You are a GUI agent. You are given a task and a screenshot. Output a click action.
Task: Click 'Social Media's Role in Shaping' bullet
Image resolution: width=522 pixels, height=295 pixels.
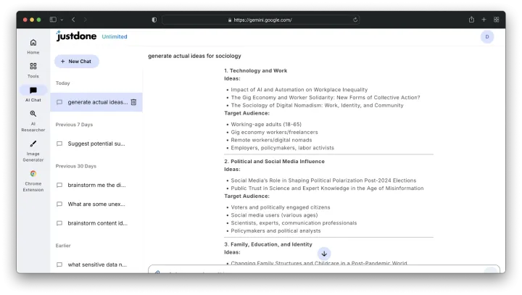coord(323,180)
